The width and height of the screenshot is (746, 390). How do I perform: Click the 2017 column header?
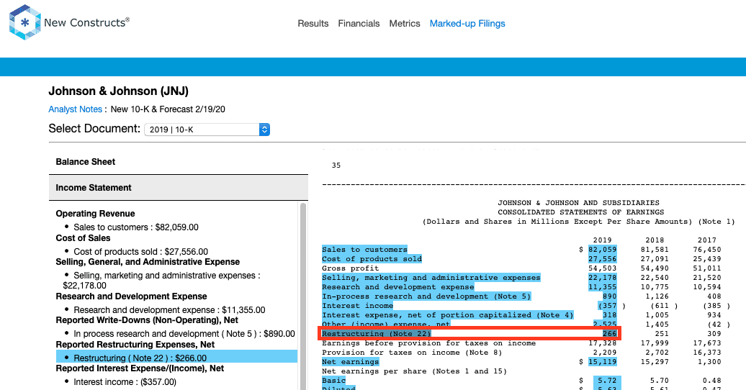pos(707,240)
